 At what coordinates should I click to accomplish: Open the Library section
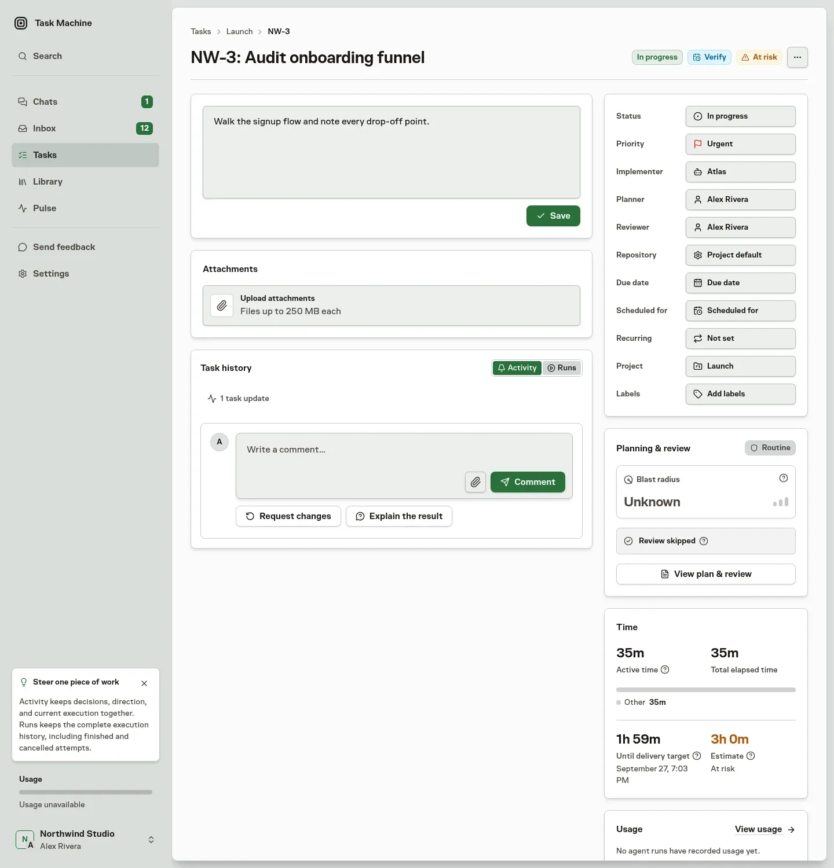pos(85,182)
